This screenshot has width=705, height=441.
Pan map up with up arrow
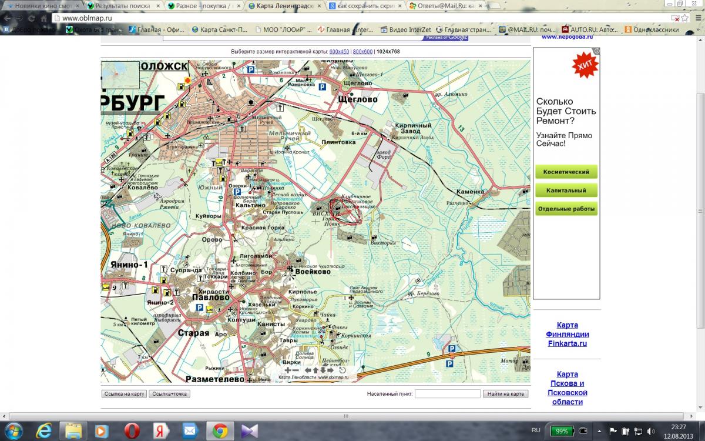coord(315,370)
